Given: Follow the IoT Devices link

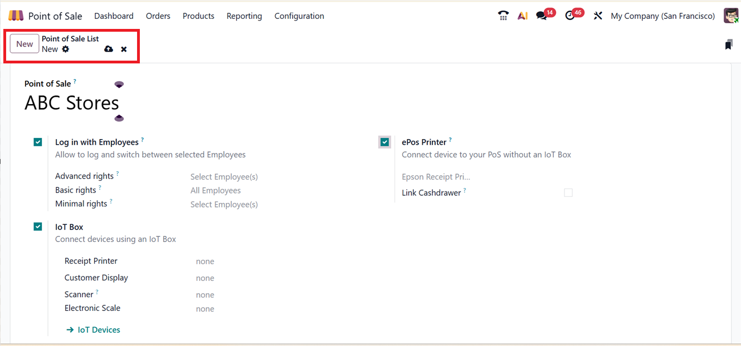Looking at the screenshot, I should (x=94, y=330).
